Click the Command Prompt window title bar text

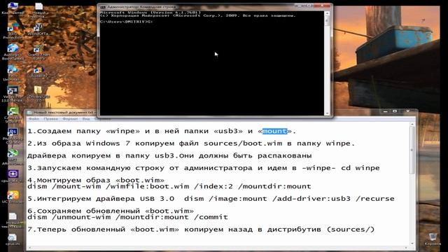pyautogui.click(x=141, y=7)
